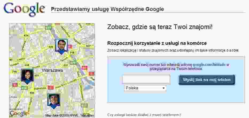Open the Polska country dropdown
This screenshot has width=249, height=118.
pos(145,88)
